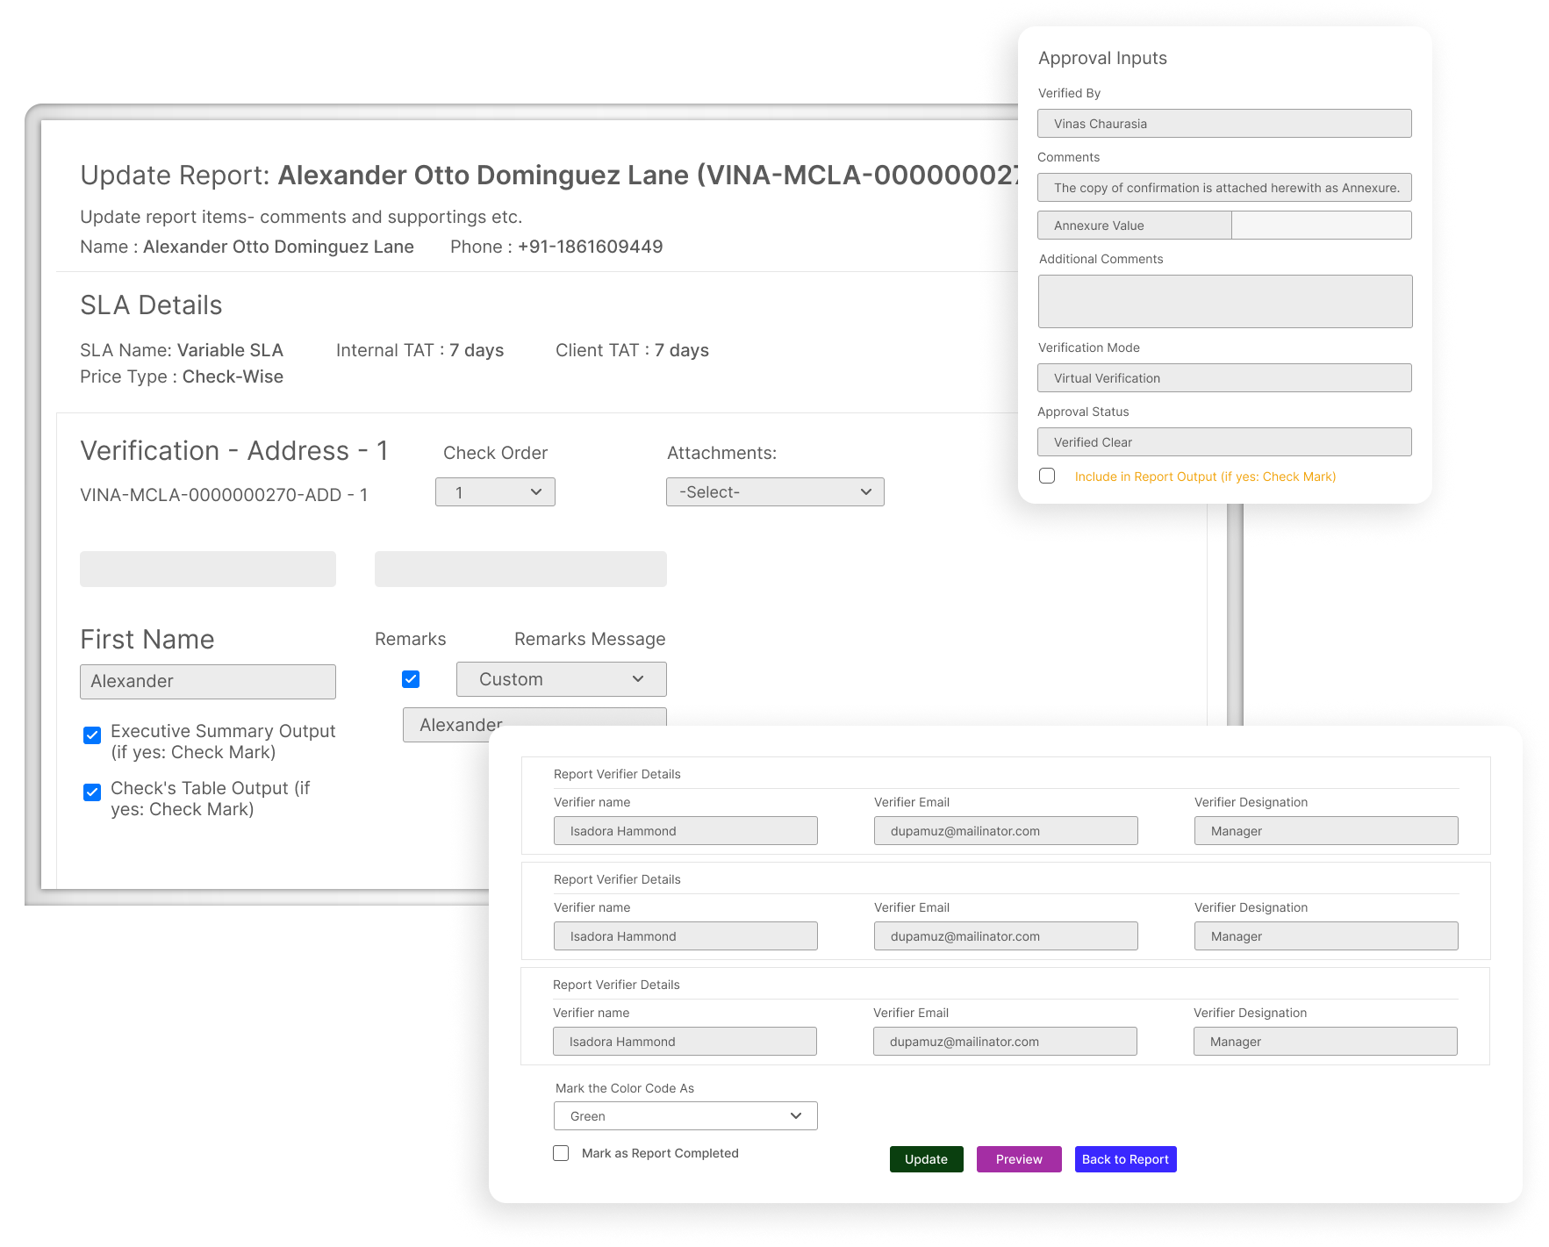Focus the Verification Mode field
This screenshot has width=1549, height=1247.
[x=1223, y=378]
